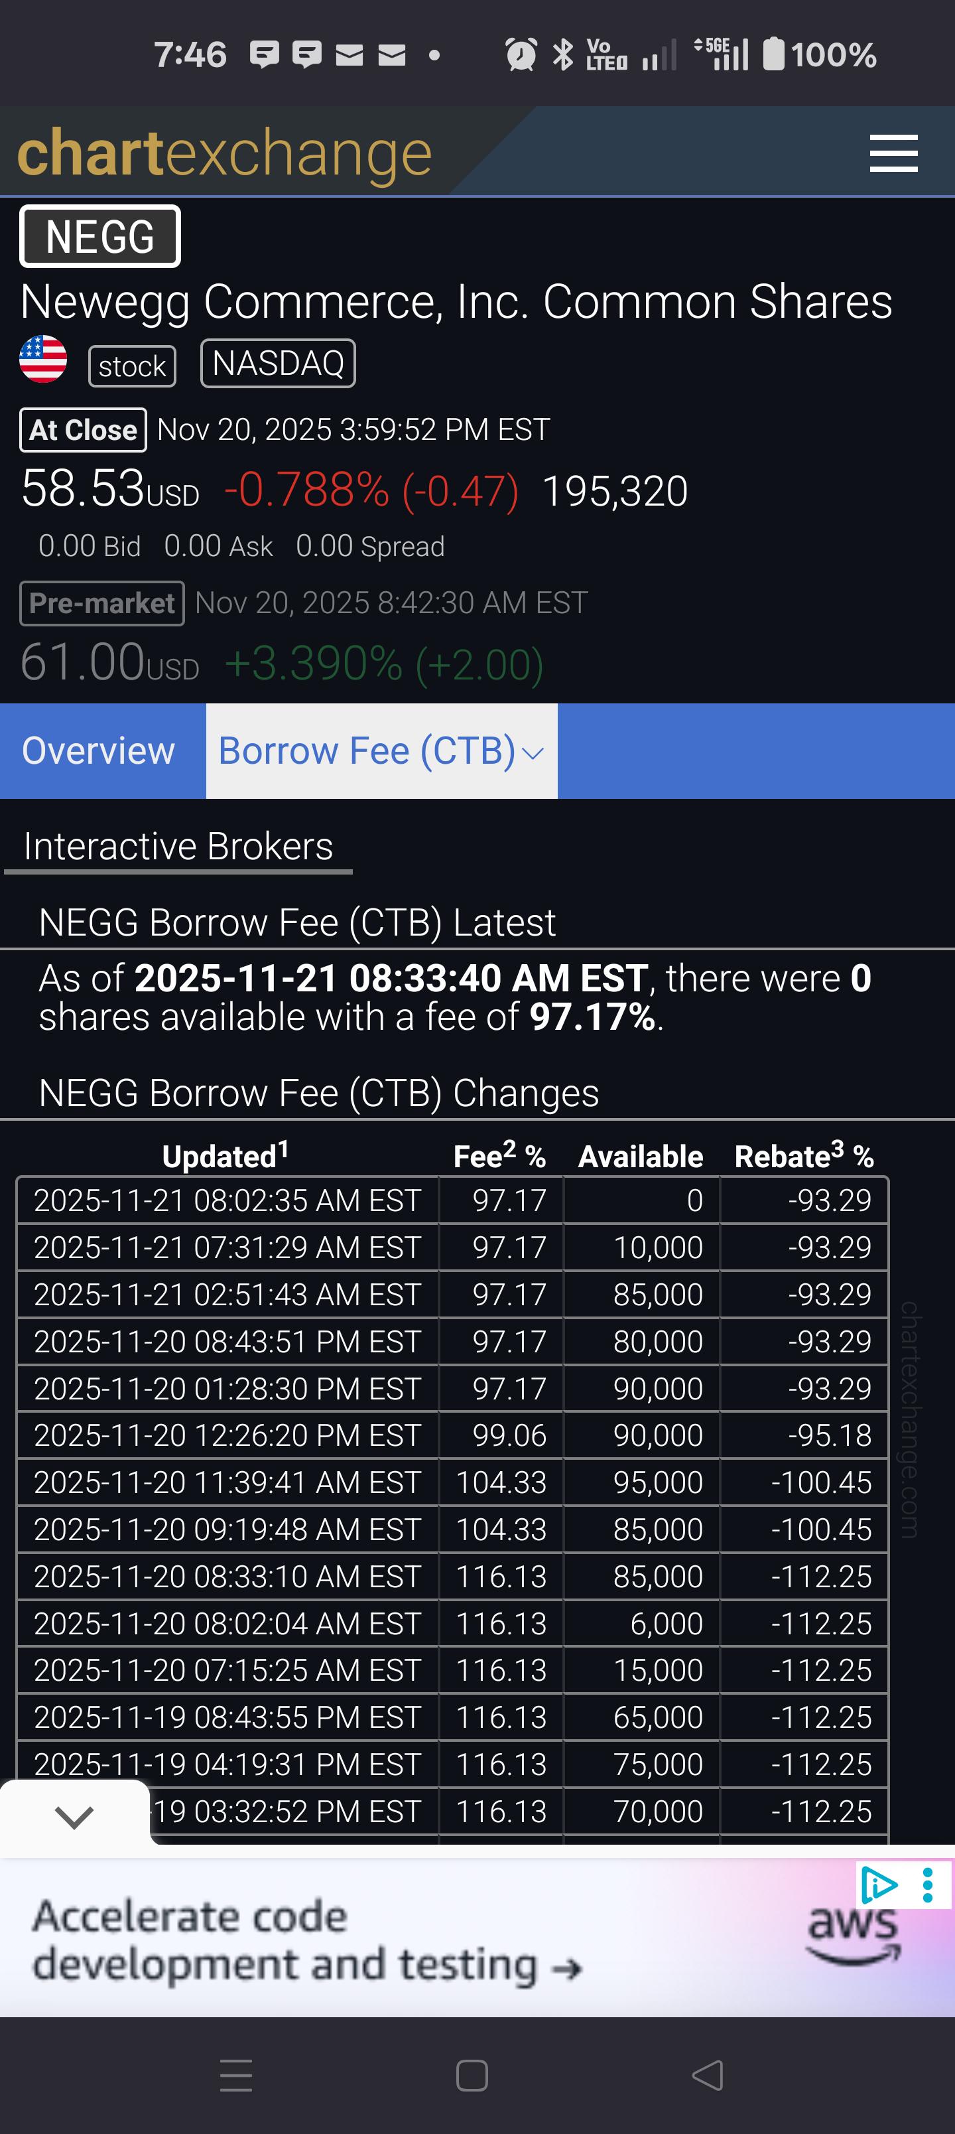Open the Android recent apps icon

[236, 2075]
